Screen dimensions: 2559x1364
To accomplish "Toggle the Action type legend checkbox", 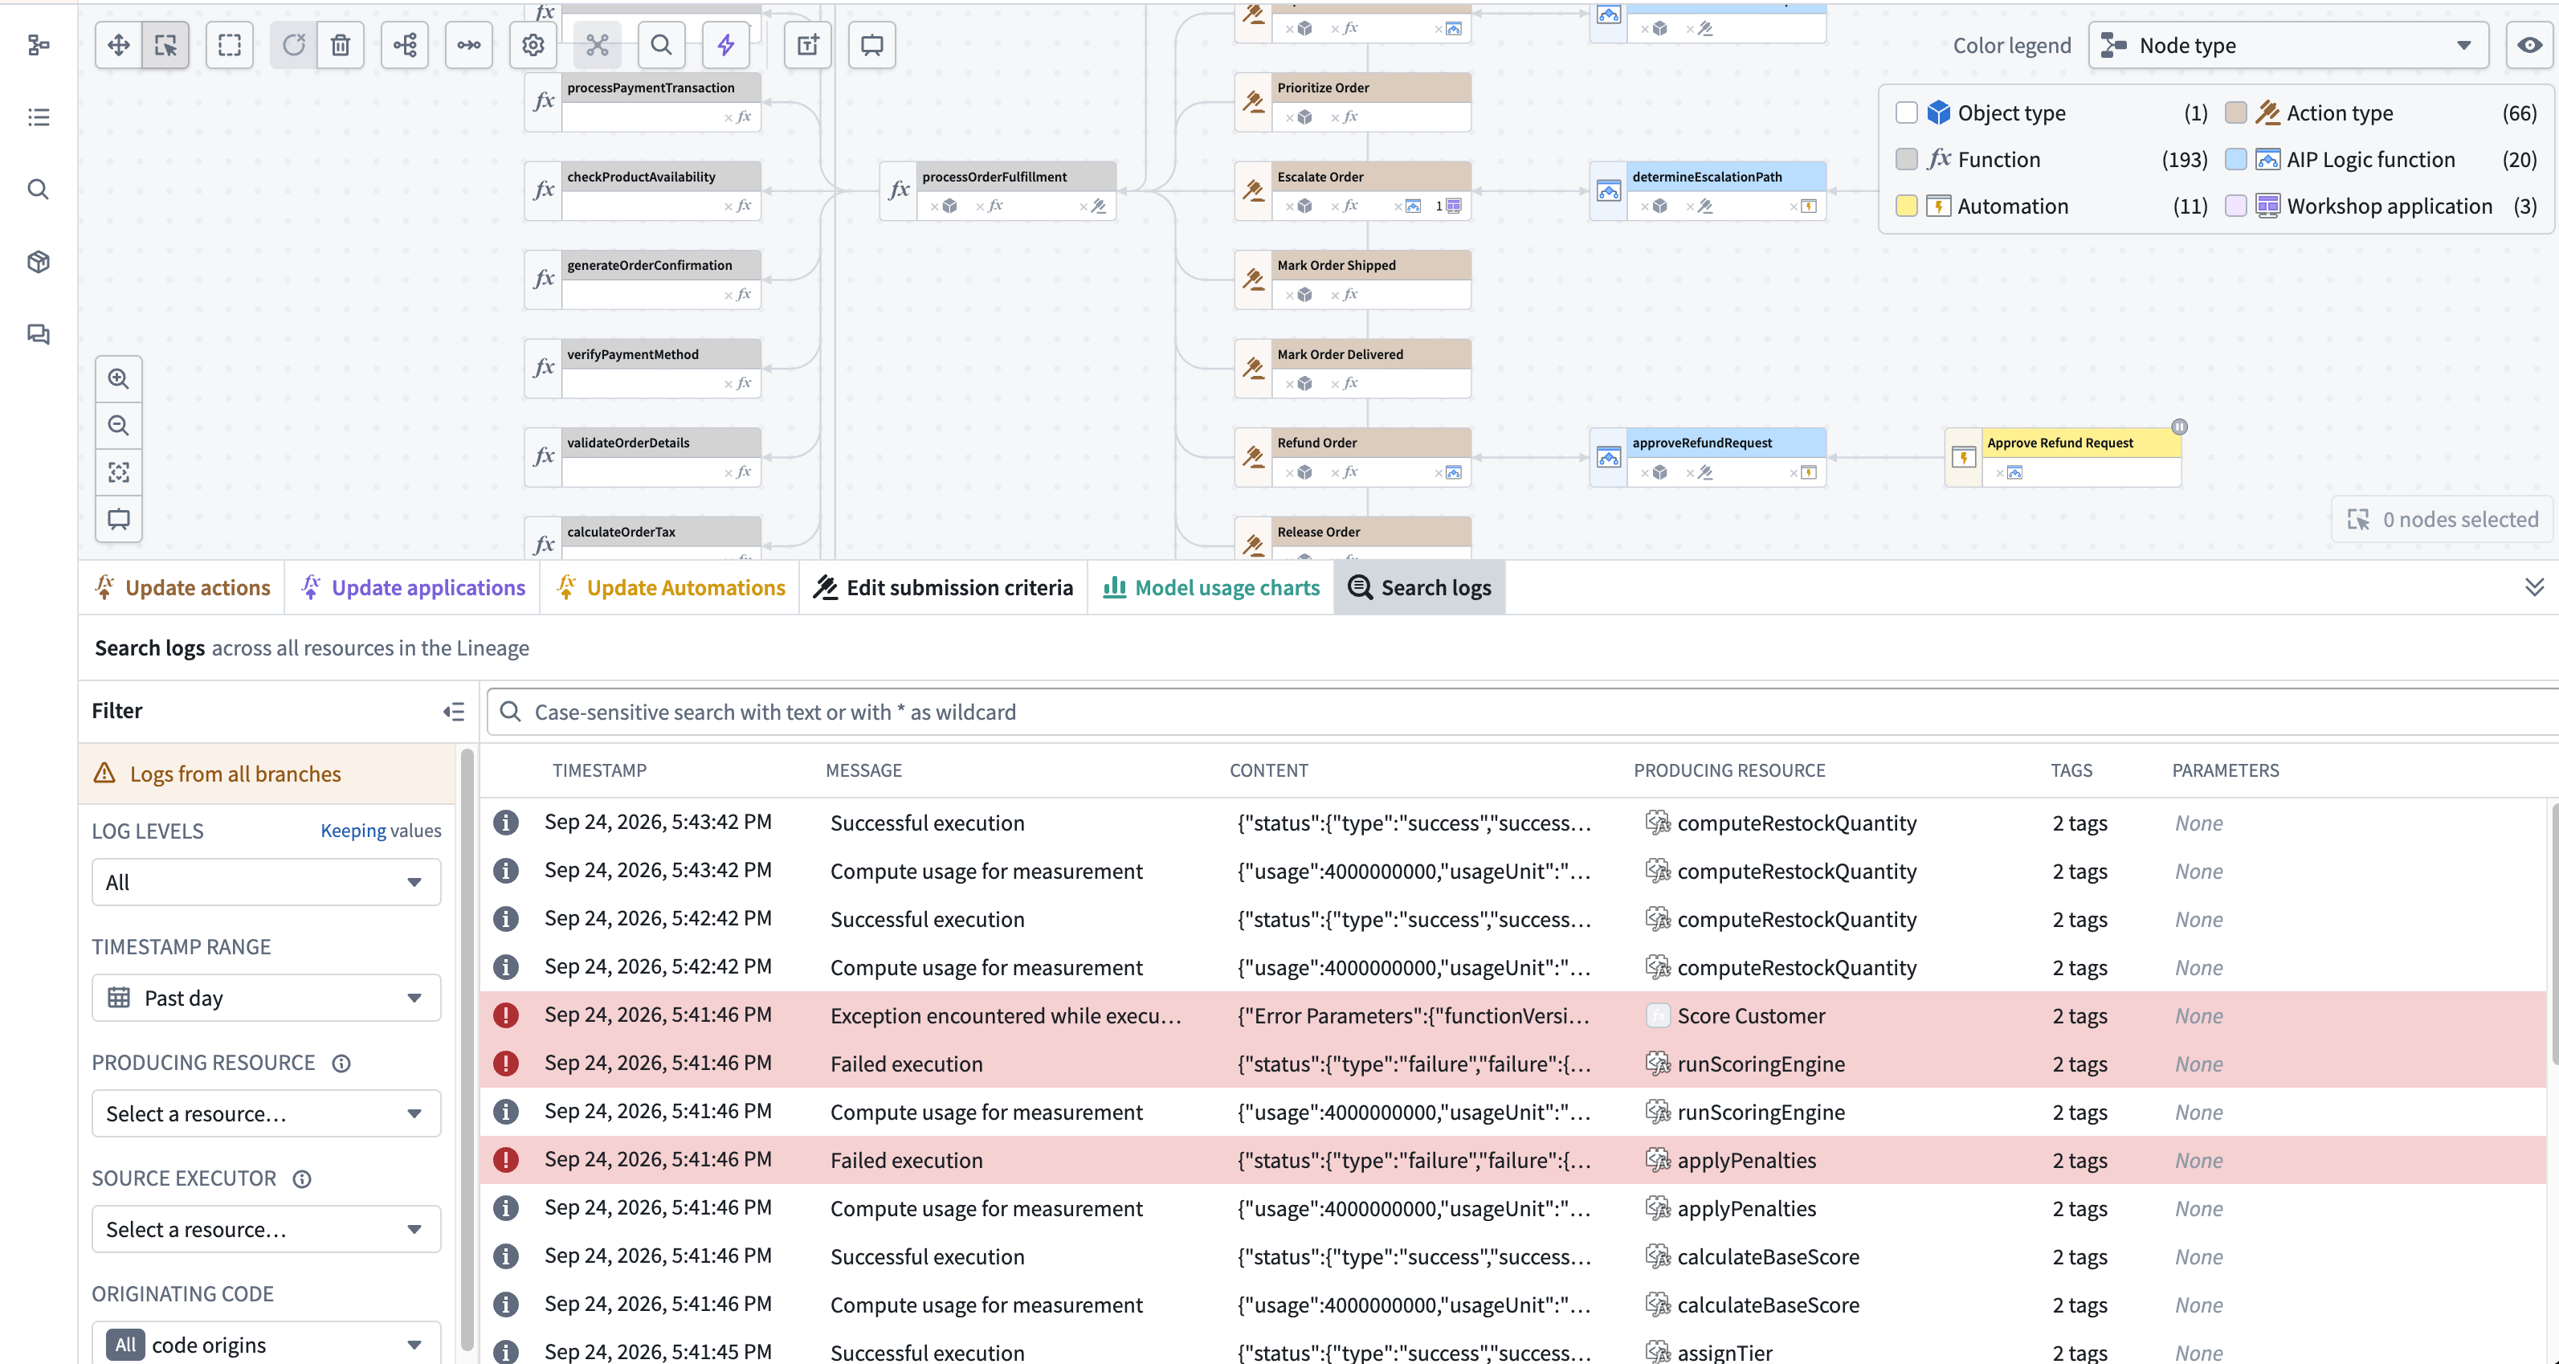I will [x=2235, y=112].
